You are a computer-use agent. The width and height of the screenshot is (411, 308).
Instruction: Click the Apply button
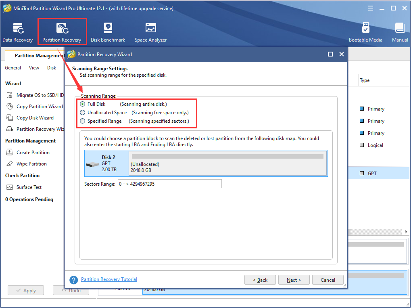tap(26, 290)
